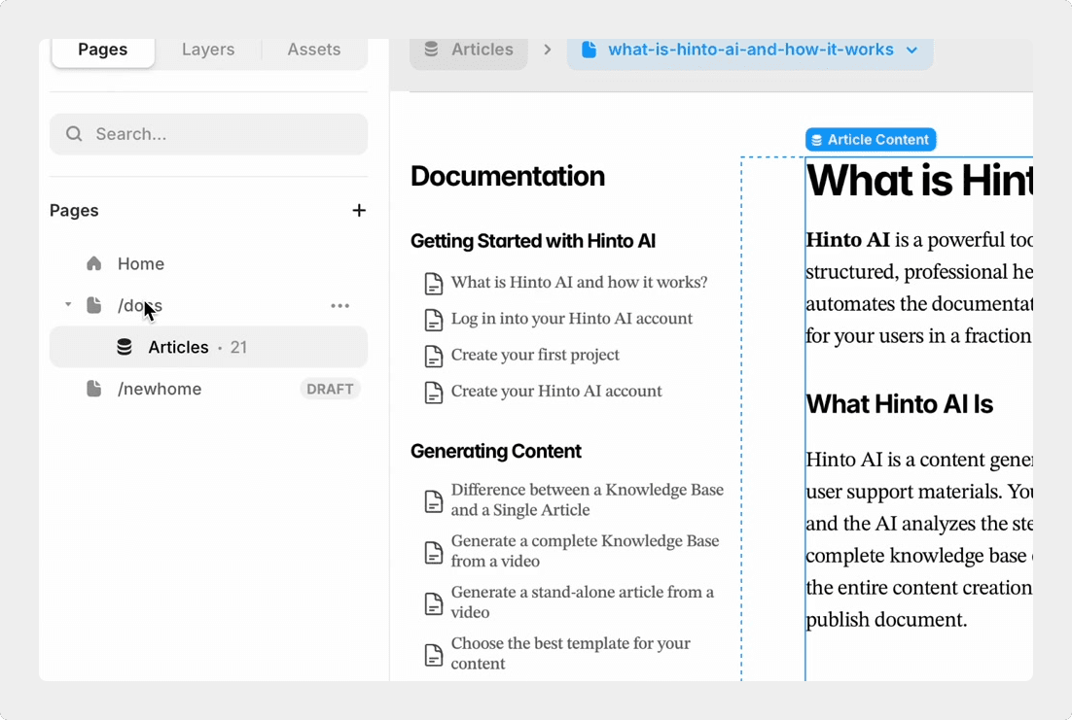
Task: Switch to the Layers tab
Action: click(x=208, y=50)
